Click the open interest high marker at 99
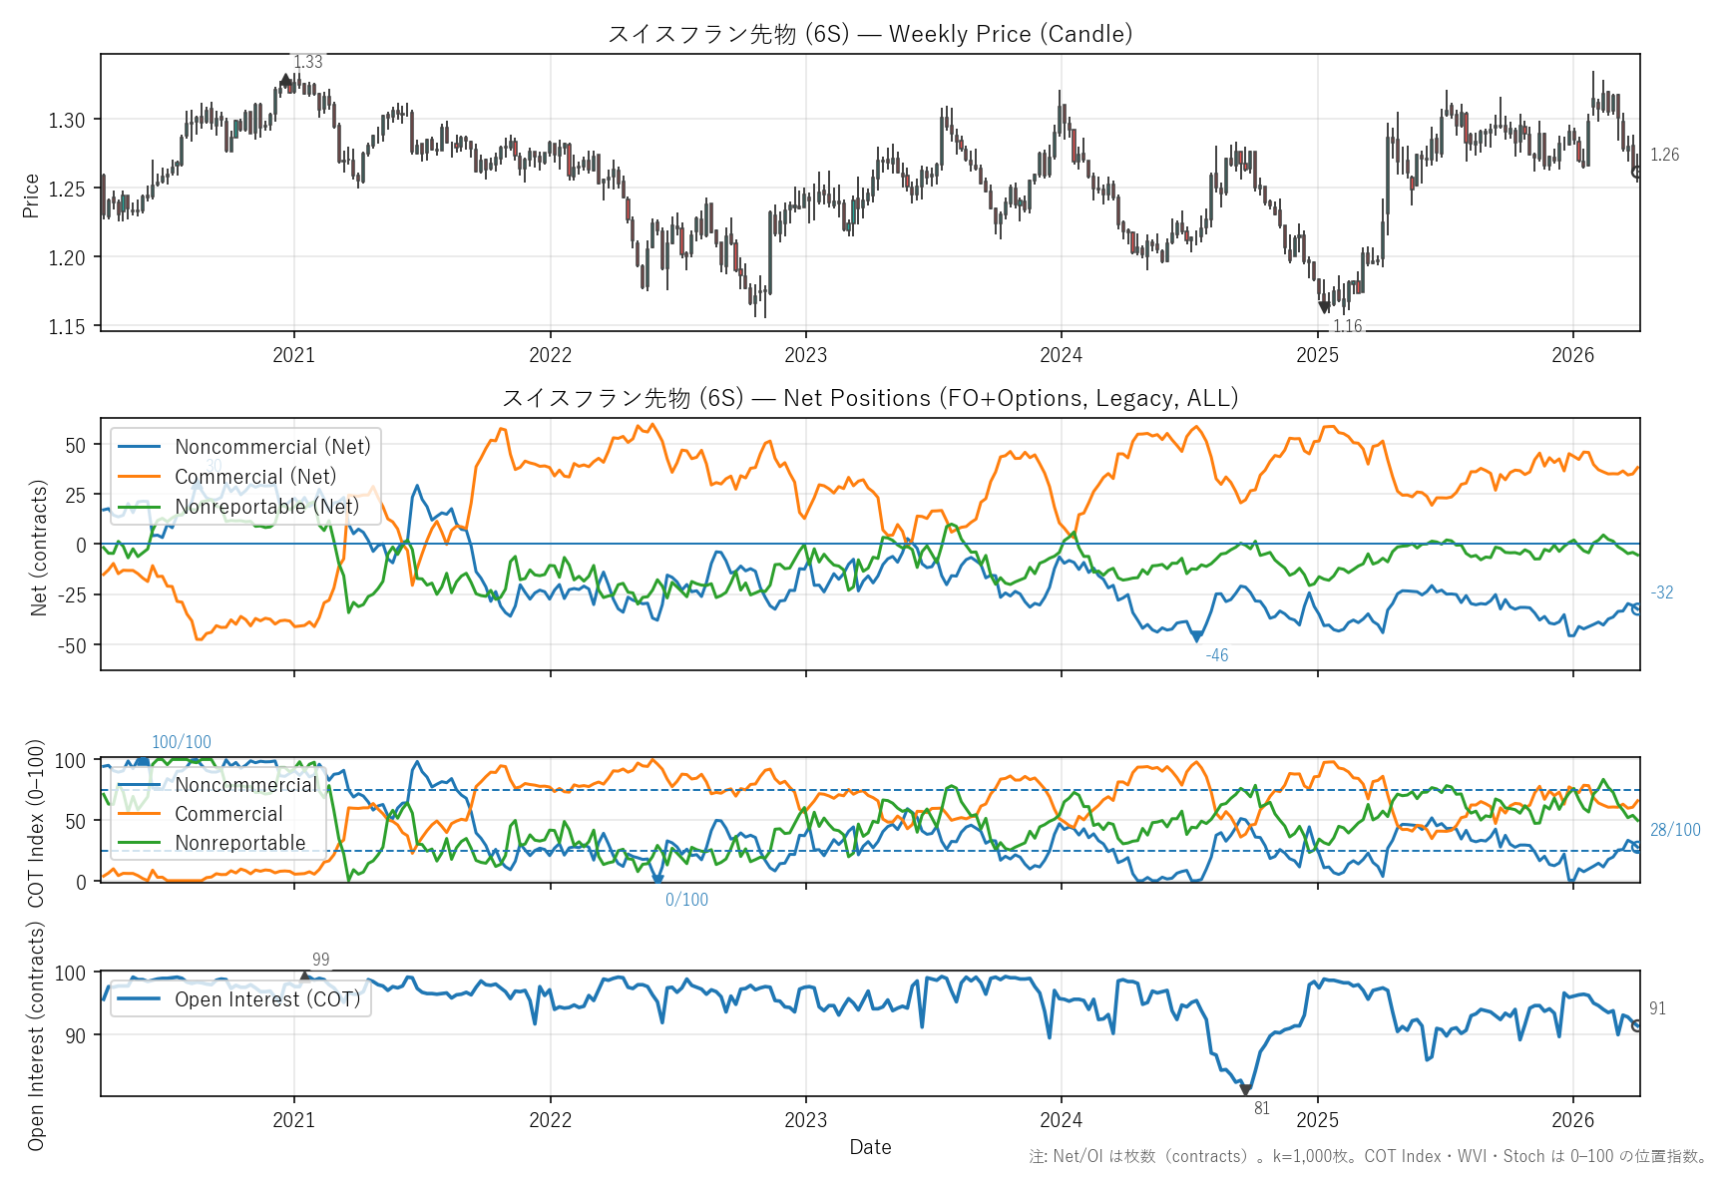 (x=305, y=977)
